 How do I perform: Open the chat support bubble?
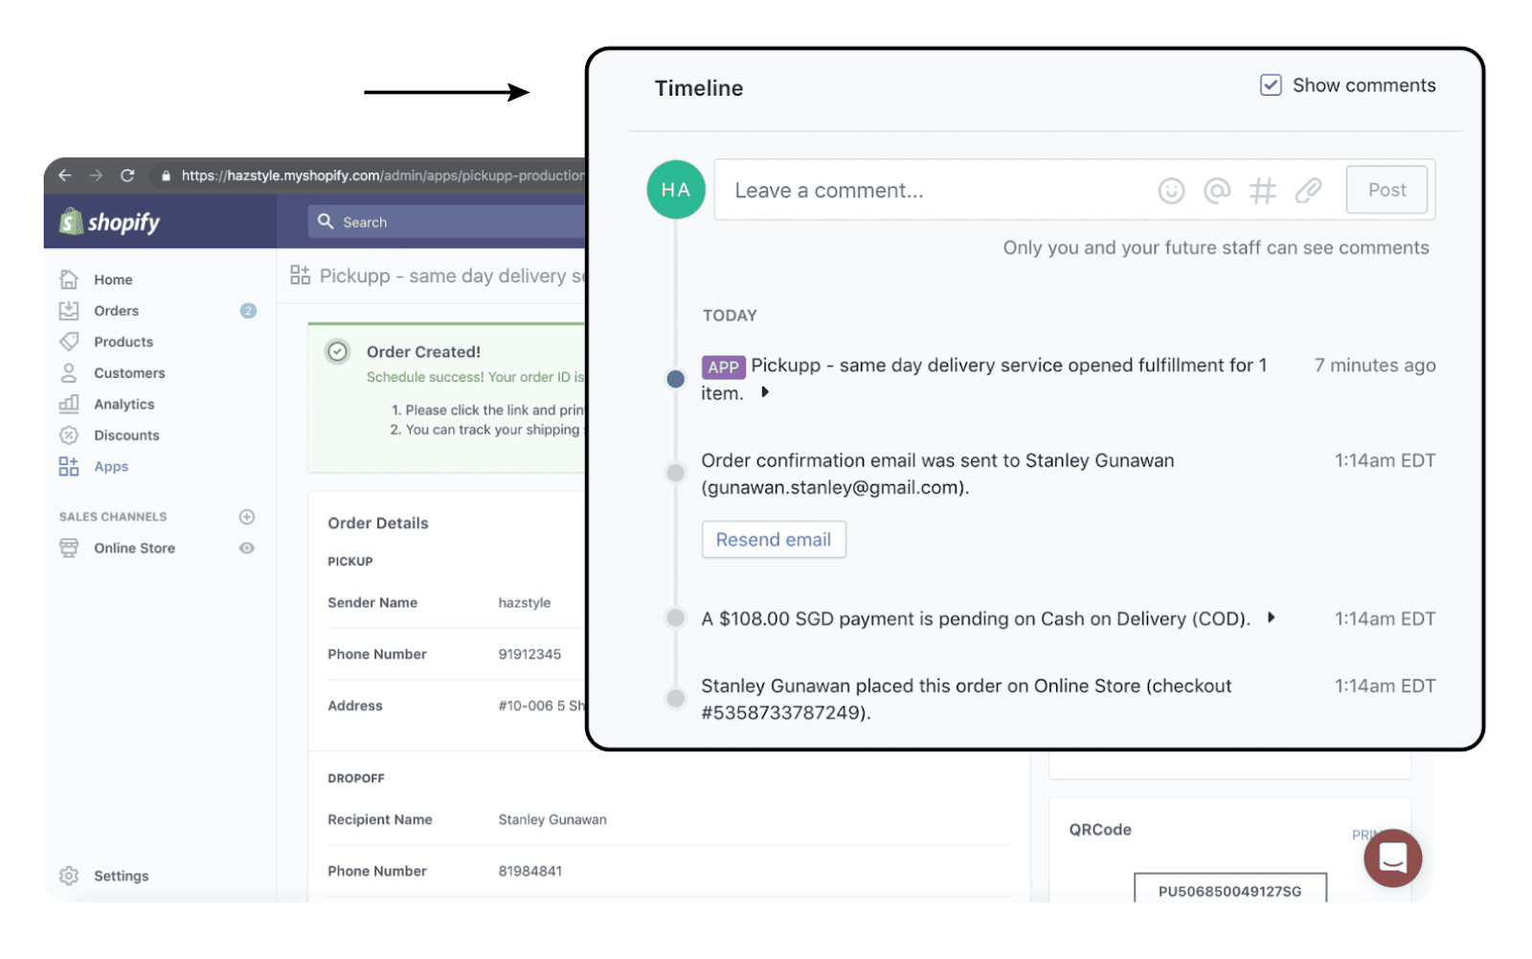coord(1393,859)
